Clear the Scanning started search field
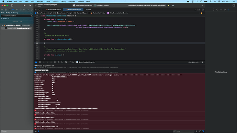Screen dimensions: 237x133 pos(32,16)
